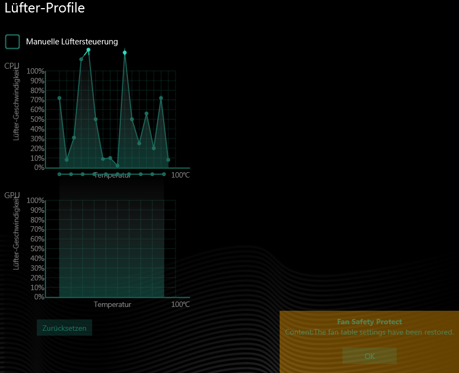Screen dimensions: 459x373
Task: Select the 72% point near the curve's right end
Action: (x=161, y=98)
